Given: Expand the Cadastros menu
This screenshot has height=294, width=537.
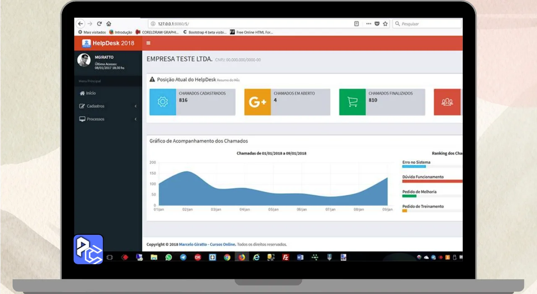Looking at the screenshot, I should 108,106.
